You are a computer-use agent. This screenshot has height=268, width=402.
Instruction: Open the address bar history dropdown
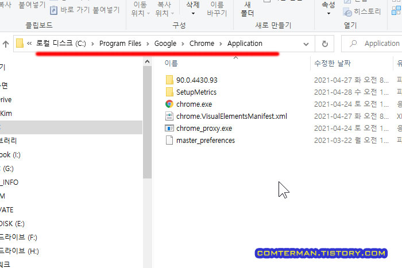[x=306, y=44]
